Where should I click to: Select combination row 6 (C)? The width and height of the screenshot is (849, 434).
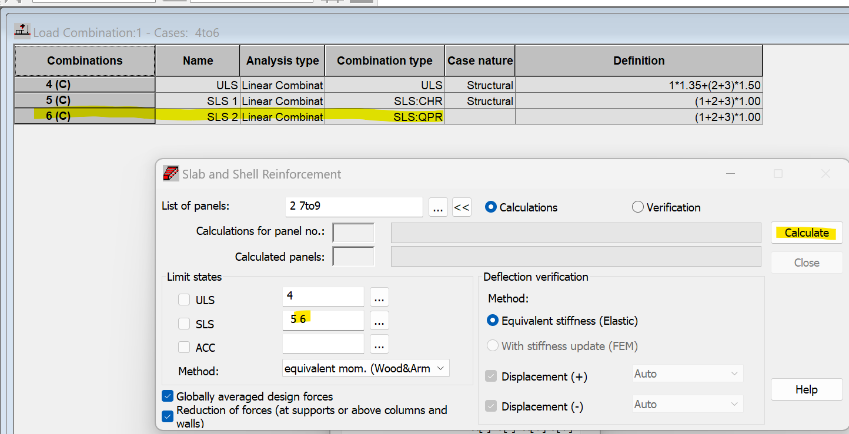(85, 116)
